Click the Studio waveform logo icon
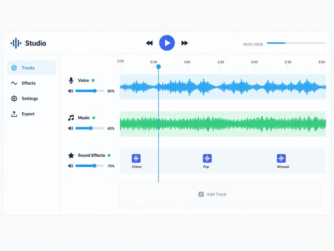The width and height of the screenshot is (334, 251). tap(16, 43)
